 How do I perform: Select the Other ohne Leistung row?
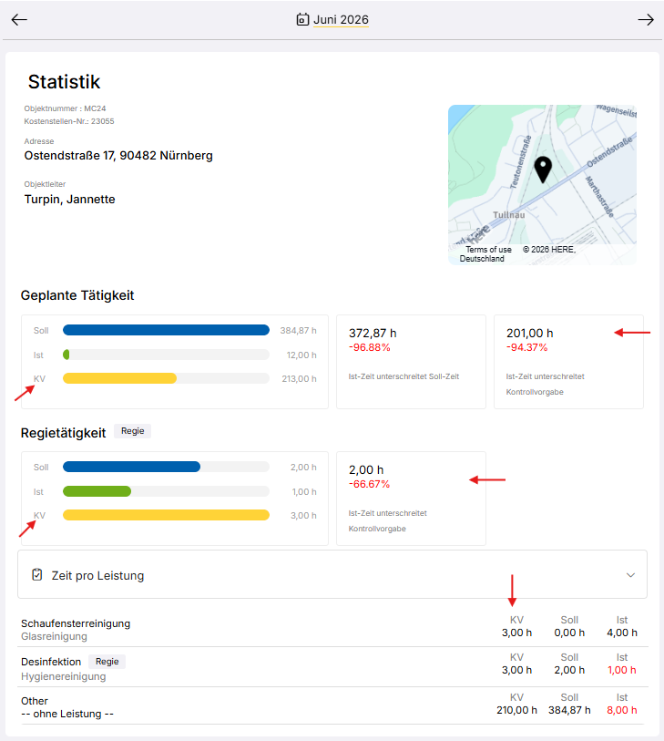334,706
